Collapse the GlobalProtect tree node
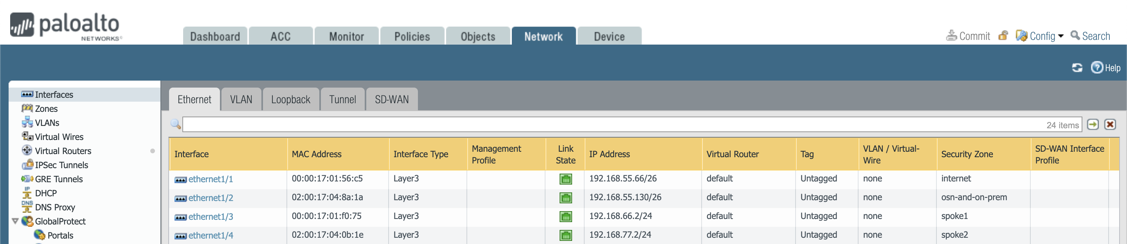The image size is (1127, 244). [x=15, y=221]
